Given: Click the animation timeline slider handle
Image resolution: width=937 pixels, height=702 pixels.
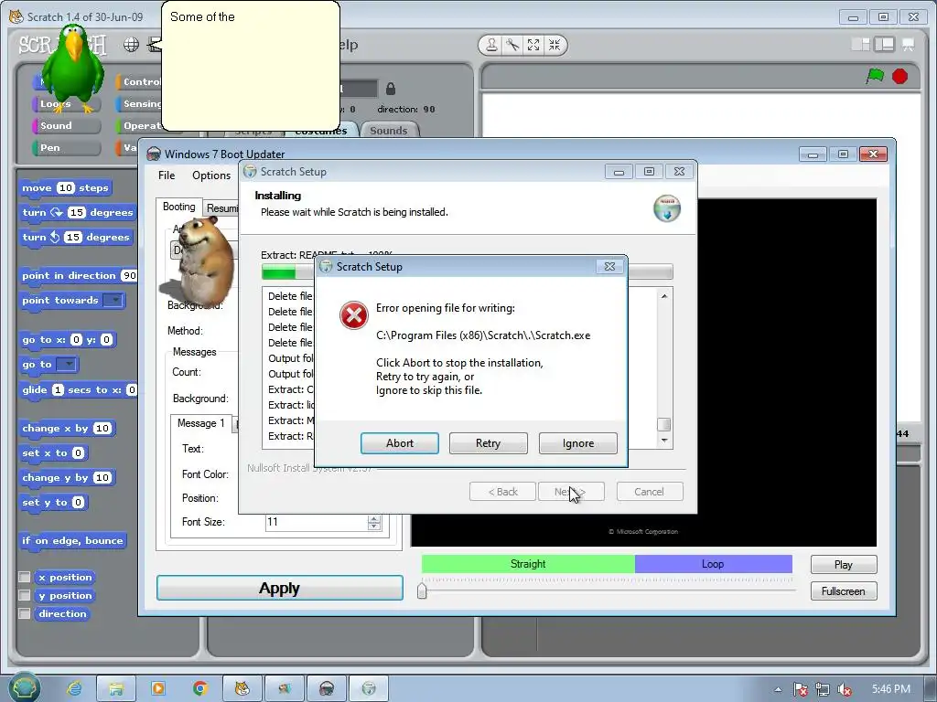Looking at the screenshot, I should tap(422, 590).
